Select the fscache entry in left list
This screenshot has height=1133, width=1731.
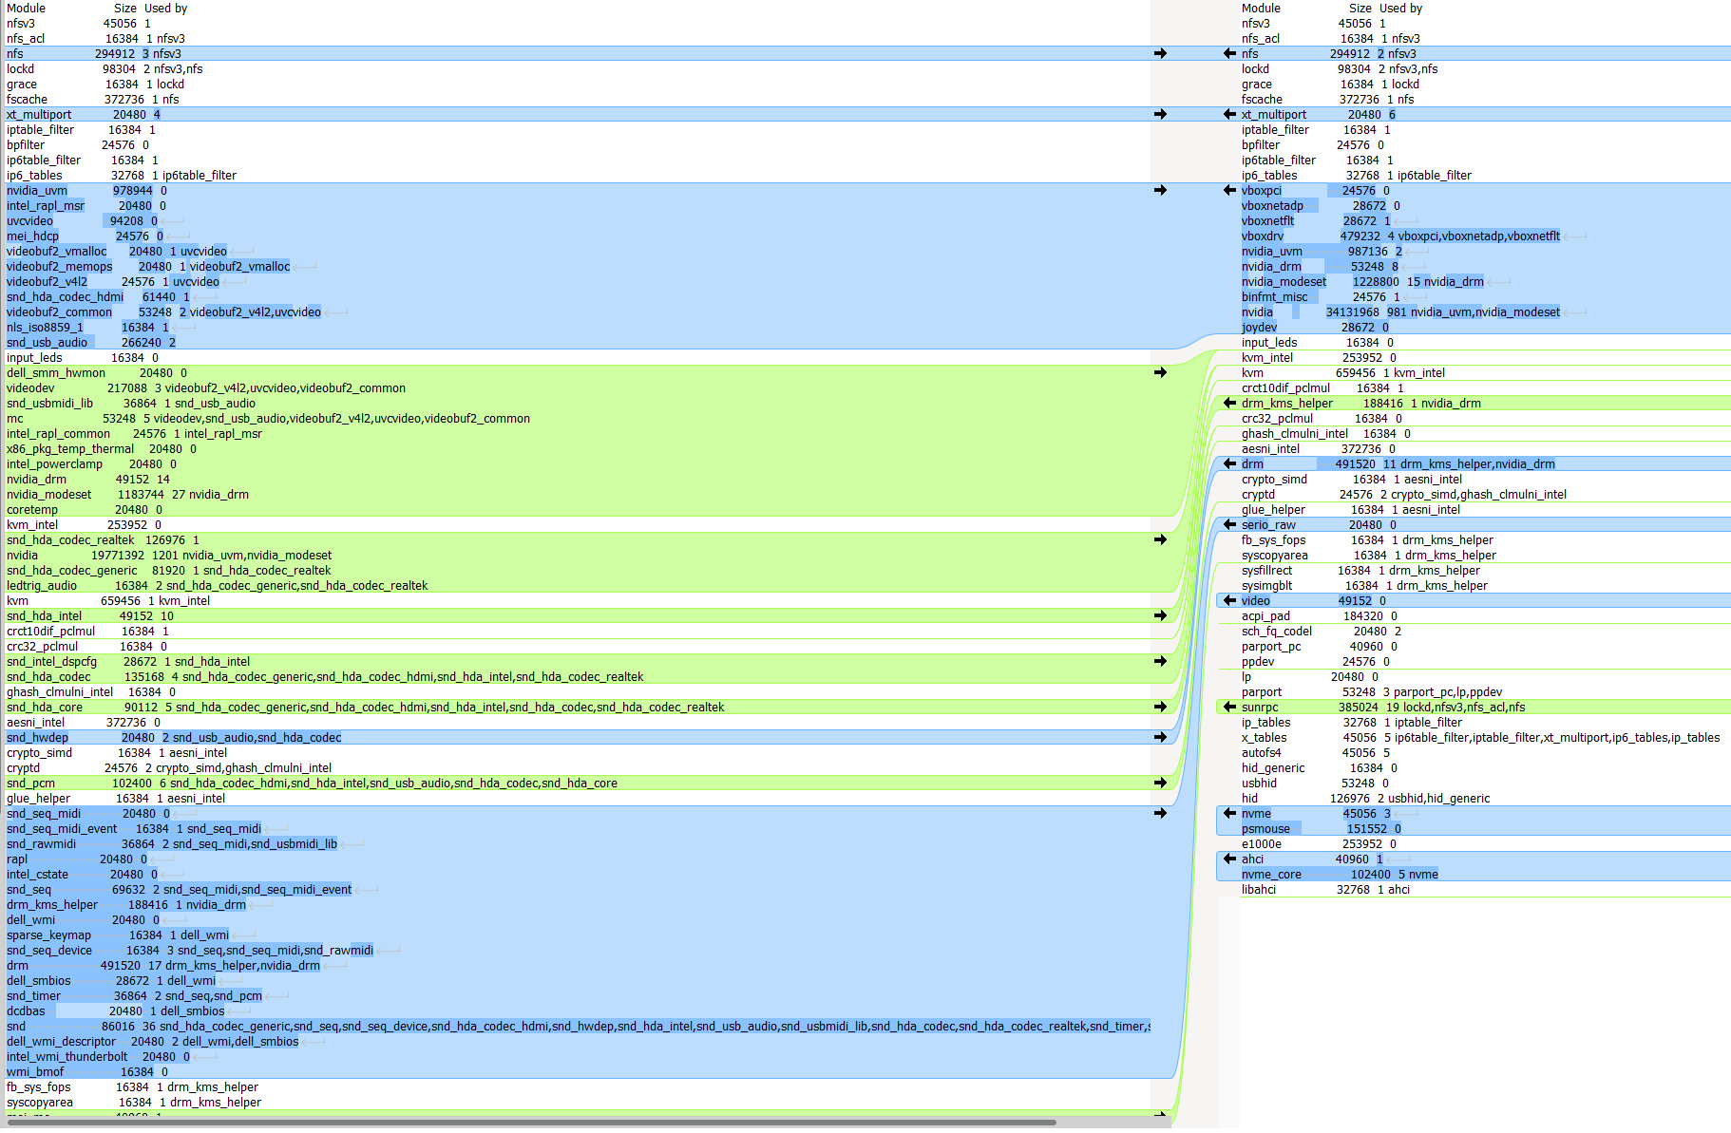click(x=95, y=99)
